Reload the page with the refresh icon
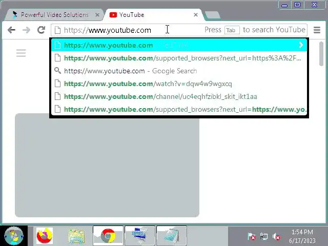The width and height of the screenshot is (328, 246). [x=41, y=30]
